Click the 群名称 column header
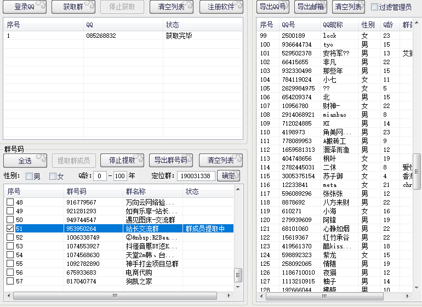Screen dimensions: 422x307 [153, 191]
